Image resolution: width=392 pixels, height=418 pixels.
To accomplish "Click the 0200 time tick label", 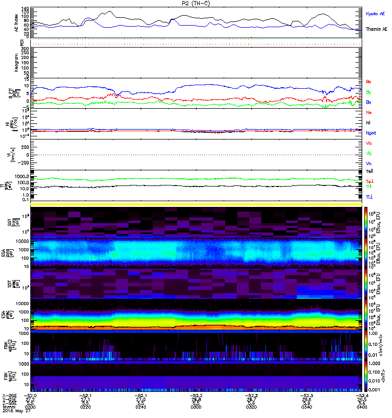I will [30, 407].
